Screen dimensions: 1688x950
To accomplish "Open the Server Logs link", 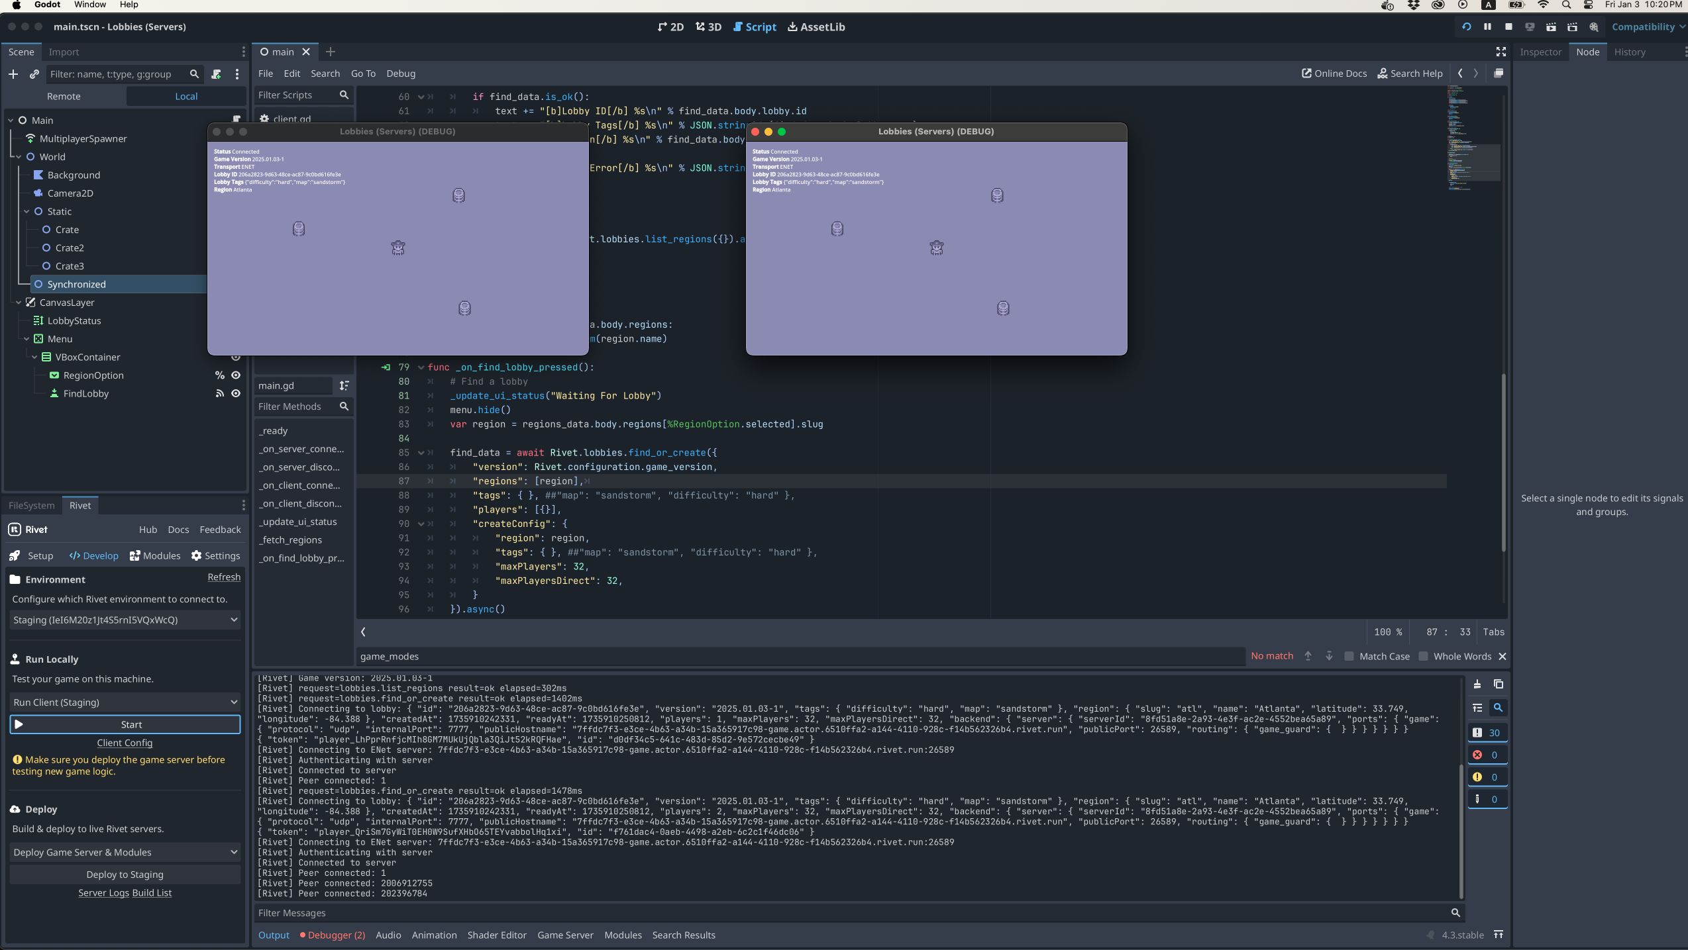I will click(x=103, y=892).
